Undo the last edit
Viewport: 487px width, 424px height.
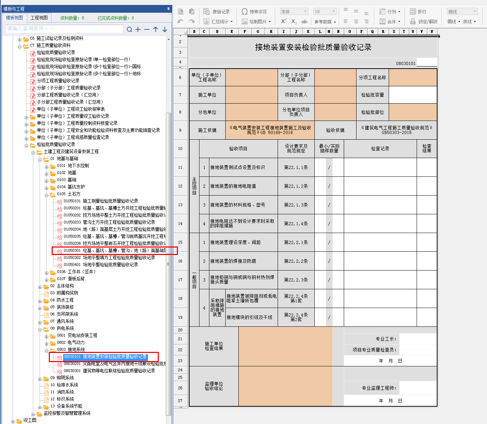pos(180,22)
